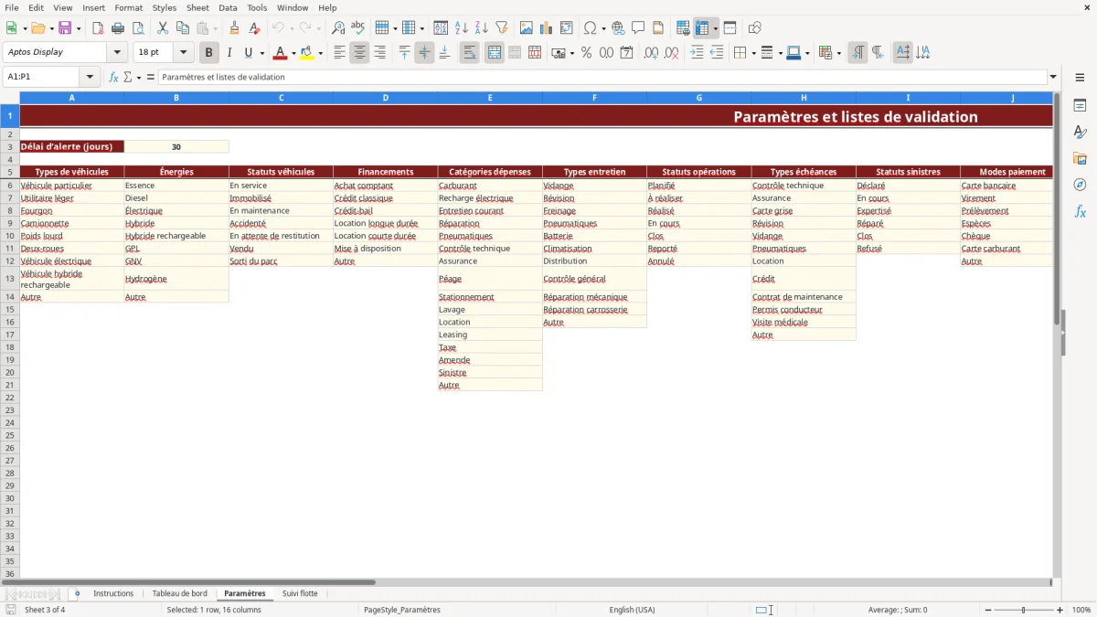The height and width of the screenshot is (617, 1097).
Task: Insert a special character (Omega)
Action: coord(590,28)
